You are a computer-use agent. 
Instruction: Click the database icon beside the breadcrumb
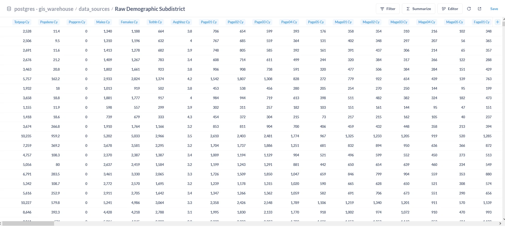click(x=9, y=9)
